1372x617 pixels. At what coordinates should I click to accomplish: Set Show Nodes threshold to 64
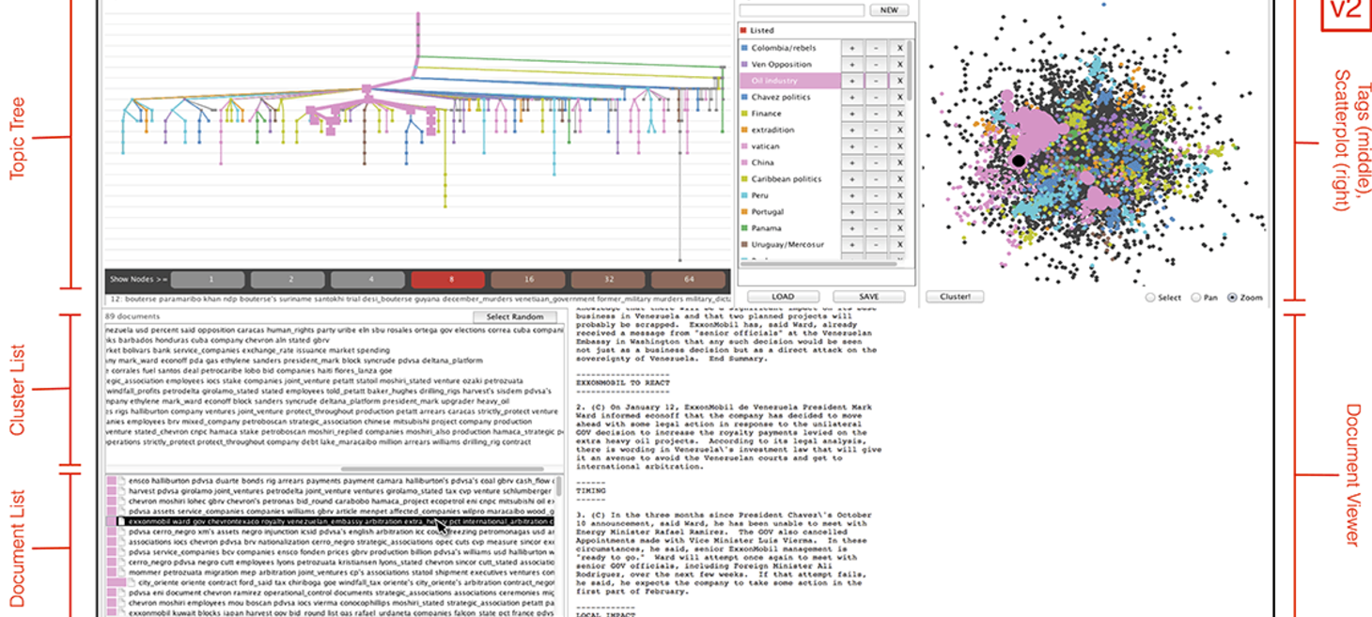[689, 280]
